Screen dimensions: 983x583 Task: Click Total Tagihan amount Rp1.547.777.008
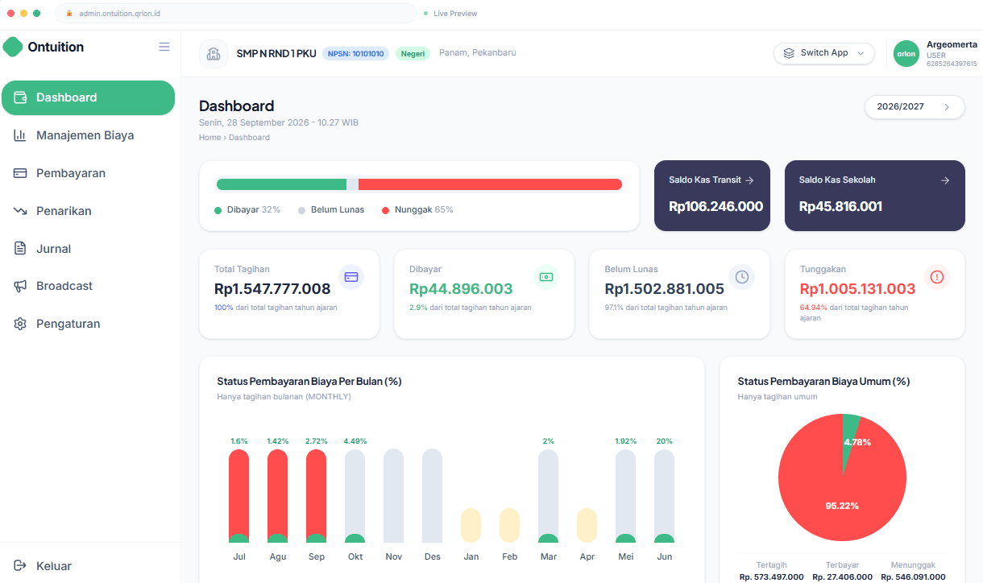tap(272, 289)
